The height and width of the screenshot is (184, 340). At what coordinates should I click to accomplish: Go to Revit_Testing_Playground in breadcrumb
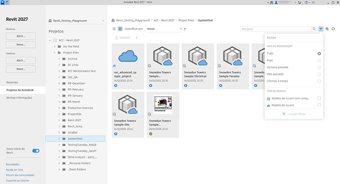133,20
